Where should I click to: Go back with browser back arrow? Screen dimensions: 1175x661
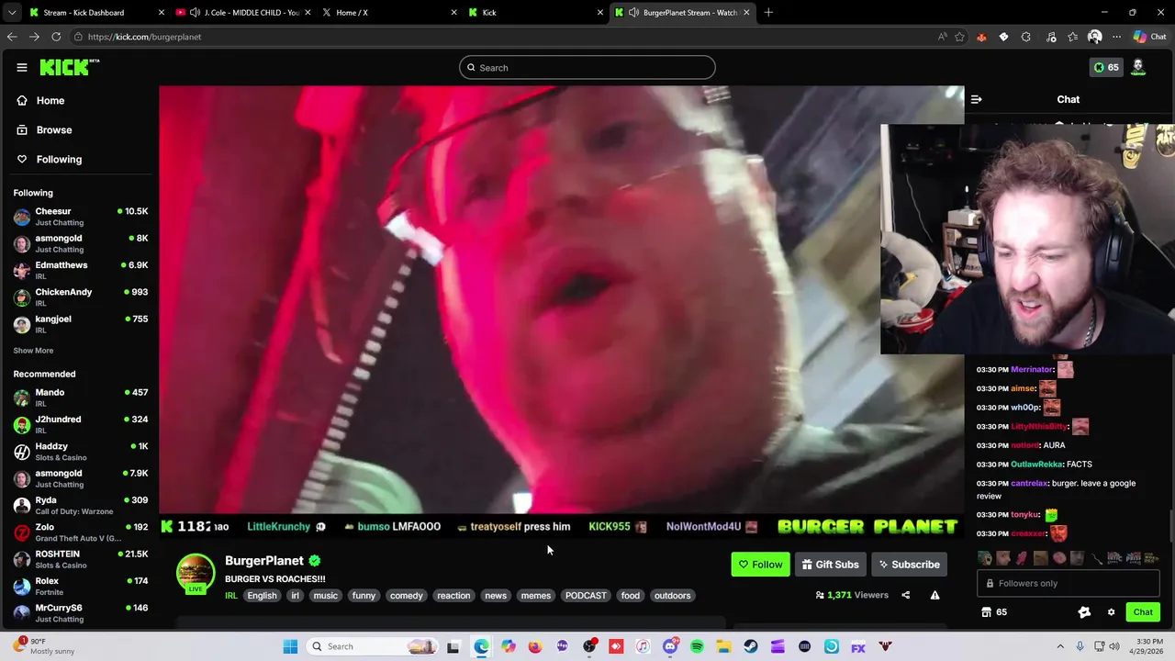point(12,37)
